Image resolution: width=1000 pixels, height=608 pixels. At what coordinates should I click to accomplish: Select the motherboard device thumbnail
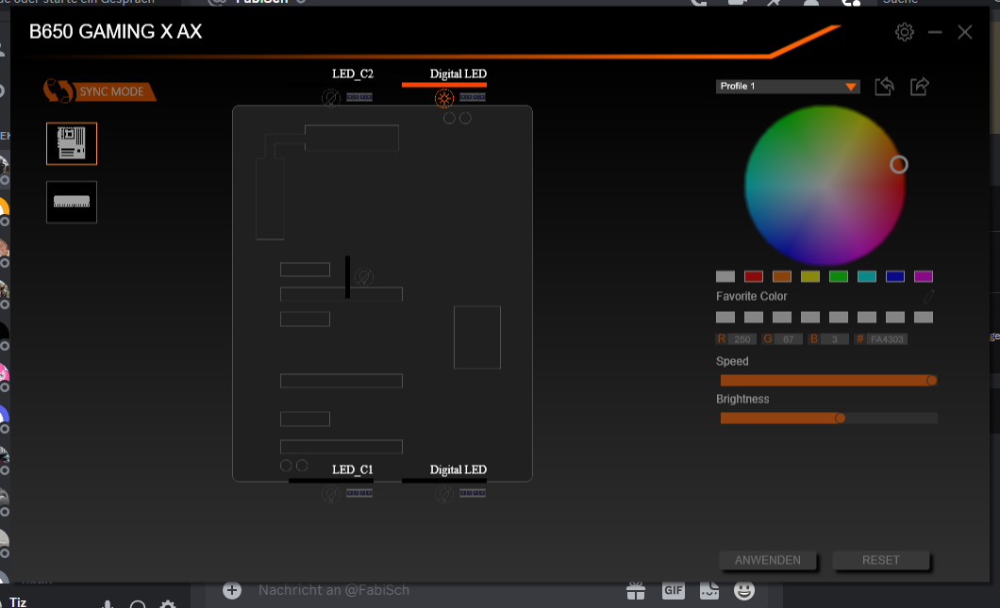point(72,143)
